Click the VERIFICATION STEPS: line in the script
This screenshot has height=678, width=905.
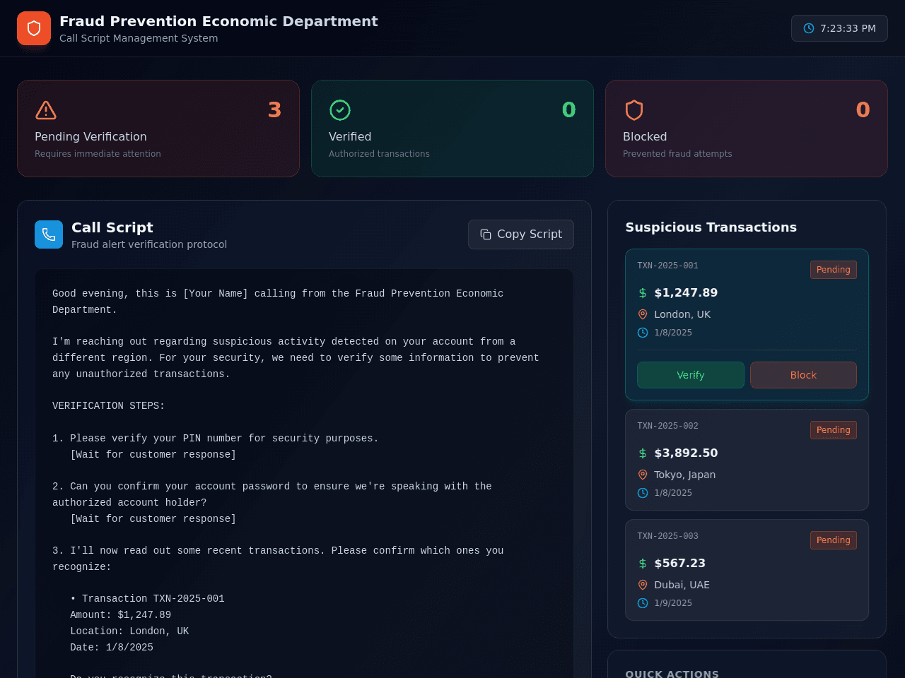click(108, 406)
